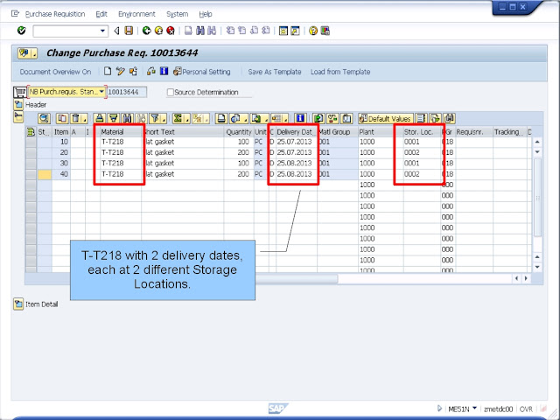Open the NB Purch.requis. document type dropdown
Image resolution: width=560 pixels, height=420 pixels.
pos(101,92)
